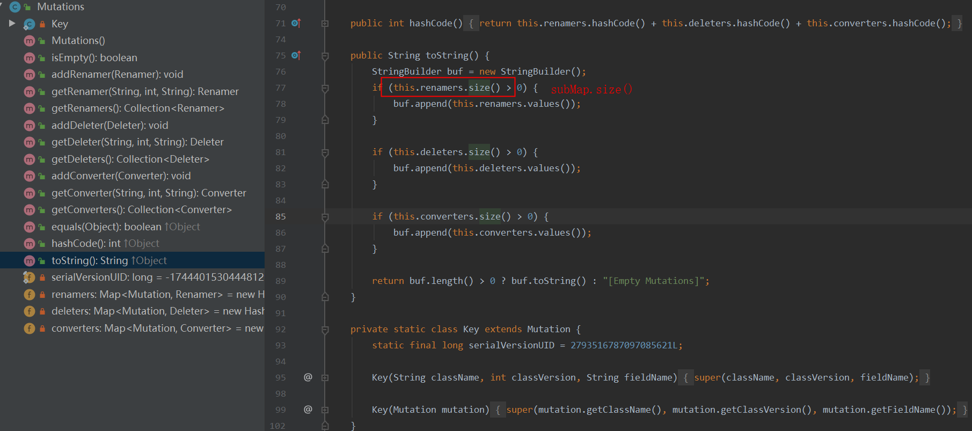Expand folded Key(Mutation) constructor line 99

pos(325,410)
